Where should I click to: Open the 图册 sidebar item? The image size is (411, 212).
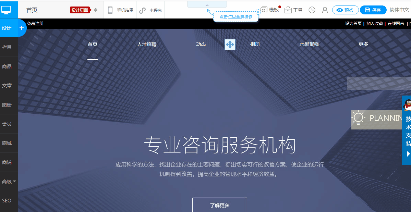(7, 105)
